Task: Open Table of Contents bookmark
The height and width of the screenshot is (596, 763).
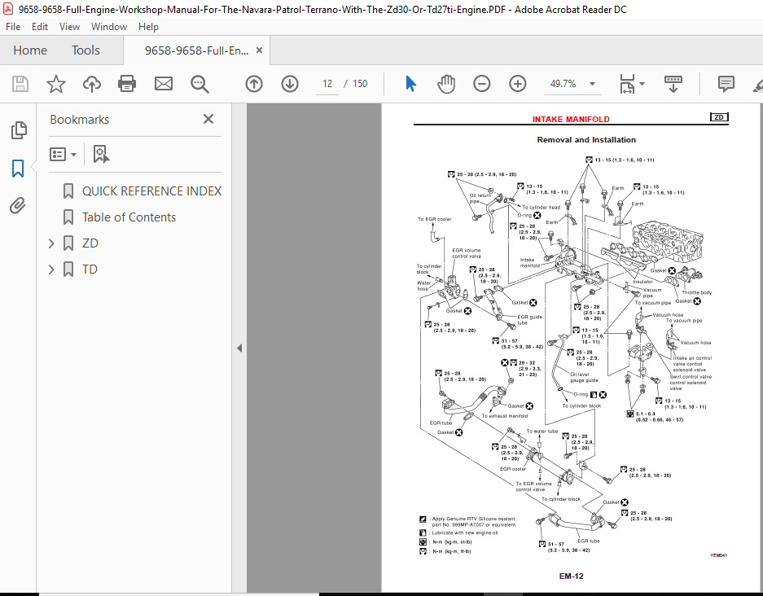Action: [129, 217]
